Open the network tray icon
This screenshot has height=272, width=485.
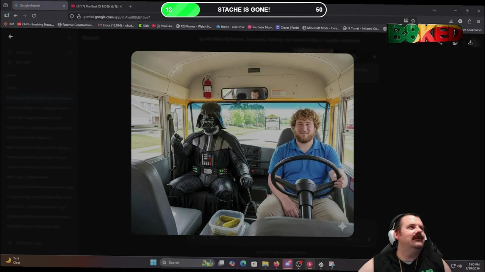click(x=454, y=266)
